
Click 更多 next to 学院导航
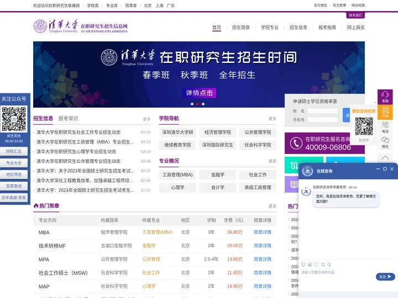tap(273, 119)
